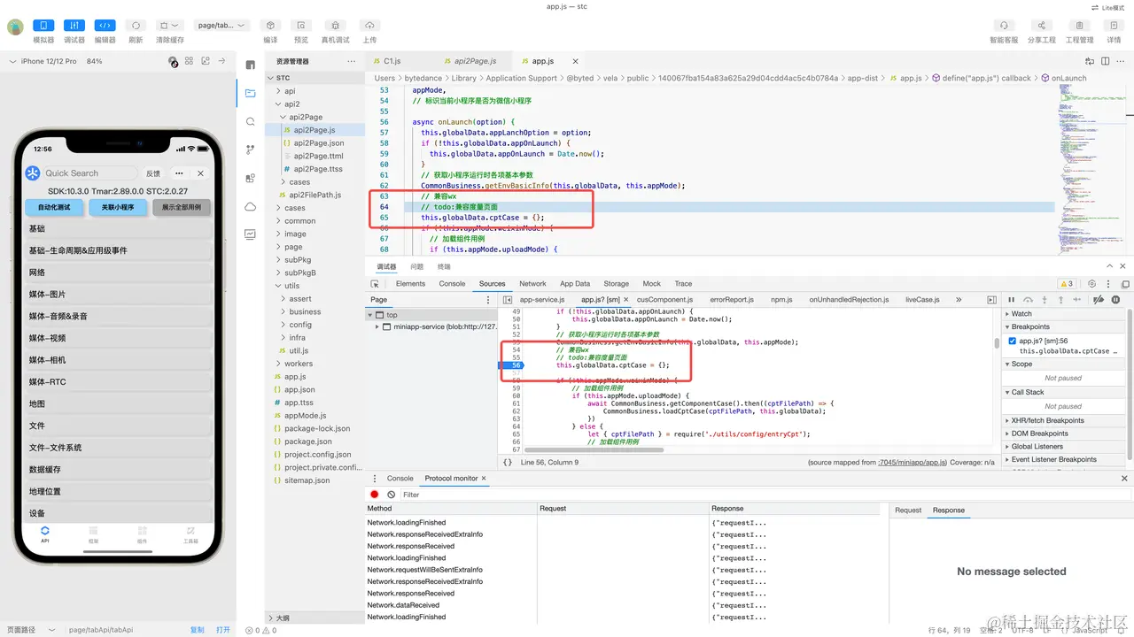This screenshot has width=1134, height=637.
Task: Open 详情 details icon
Action: click(1114, 26)
